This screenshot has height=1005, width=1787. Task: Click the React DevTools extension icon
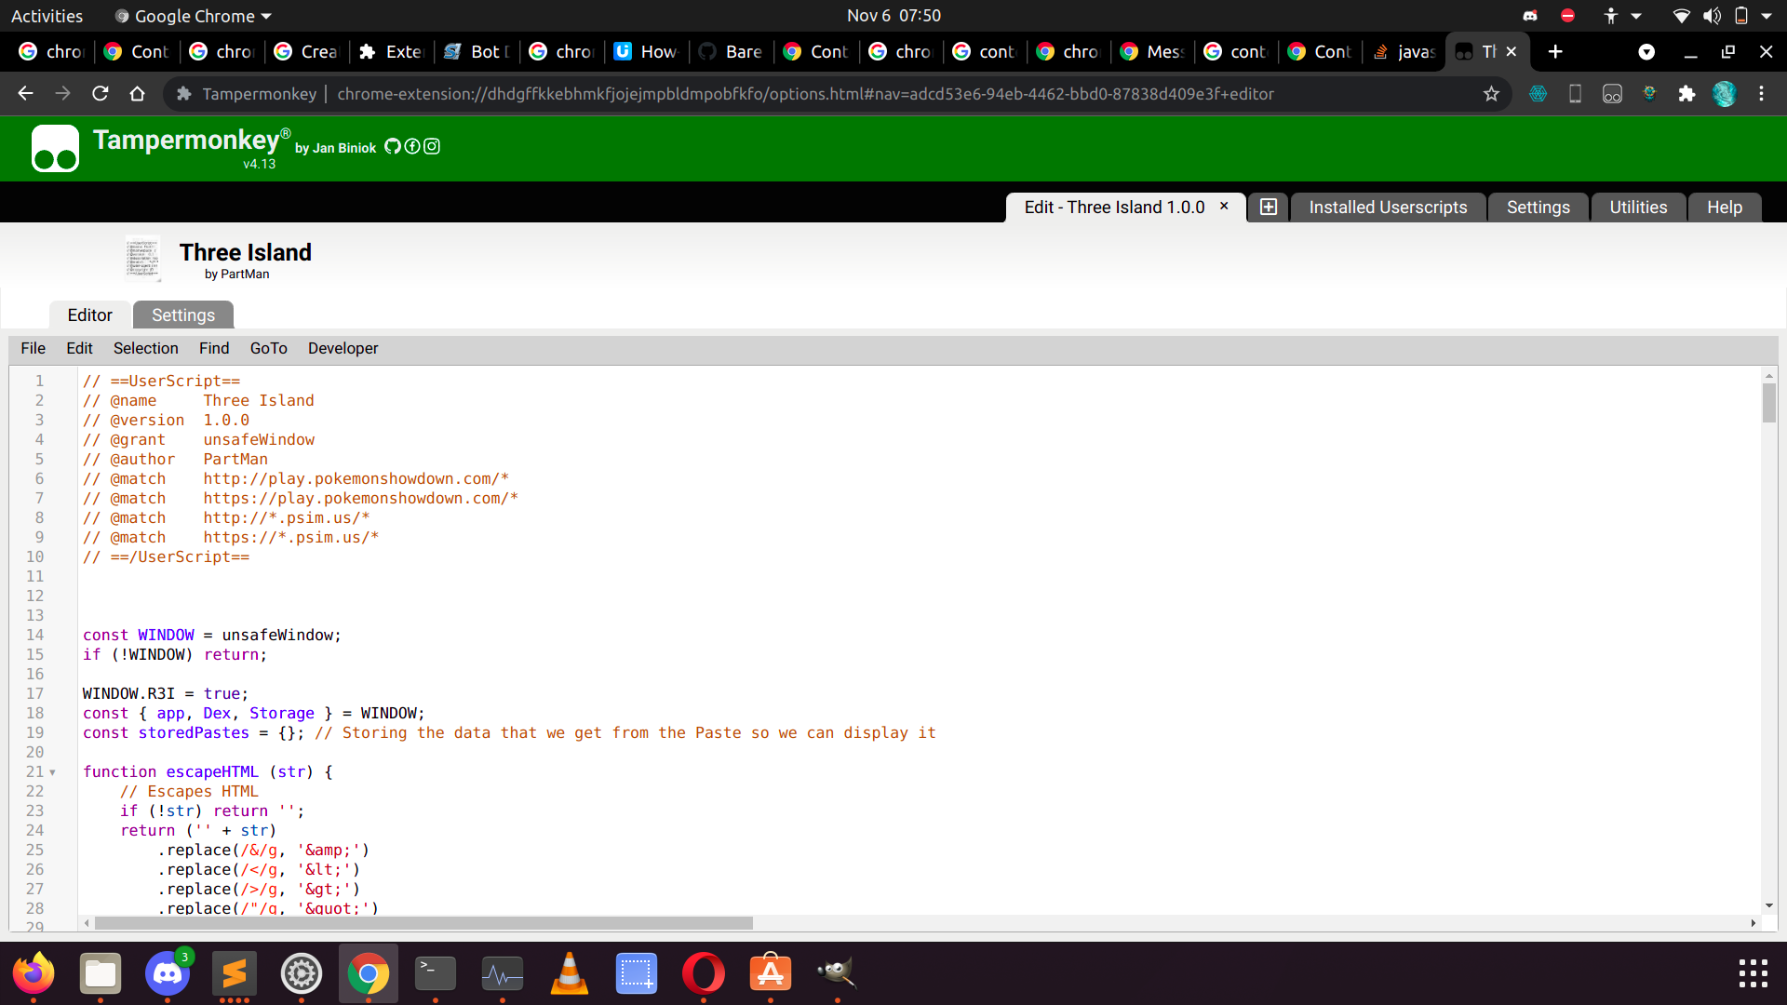(1538, 94)
